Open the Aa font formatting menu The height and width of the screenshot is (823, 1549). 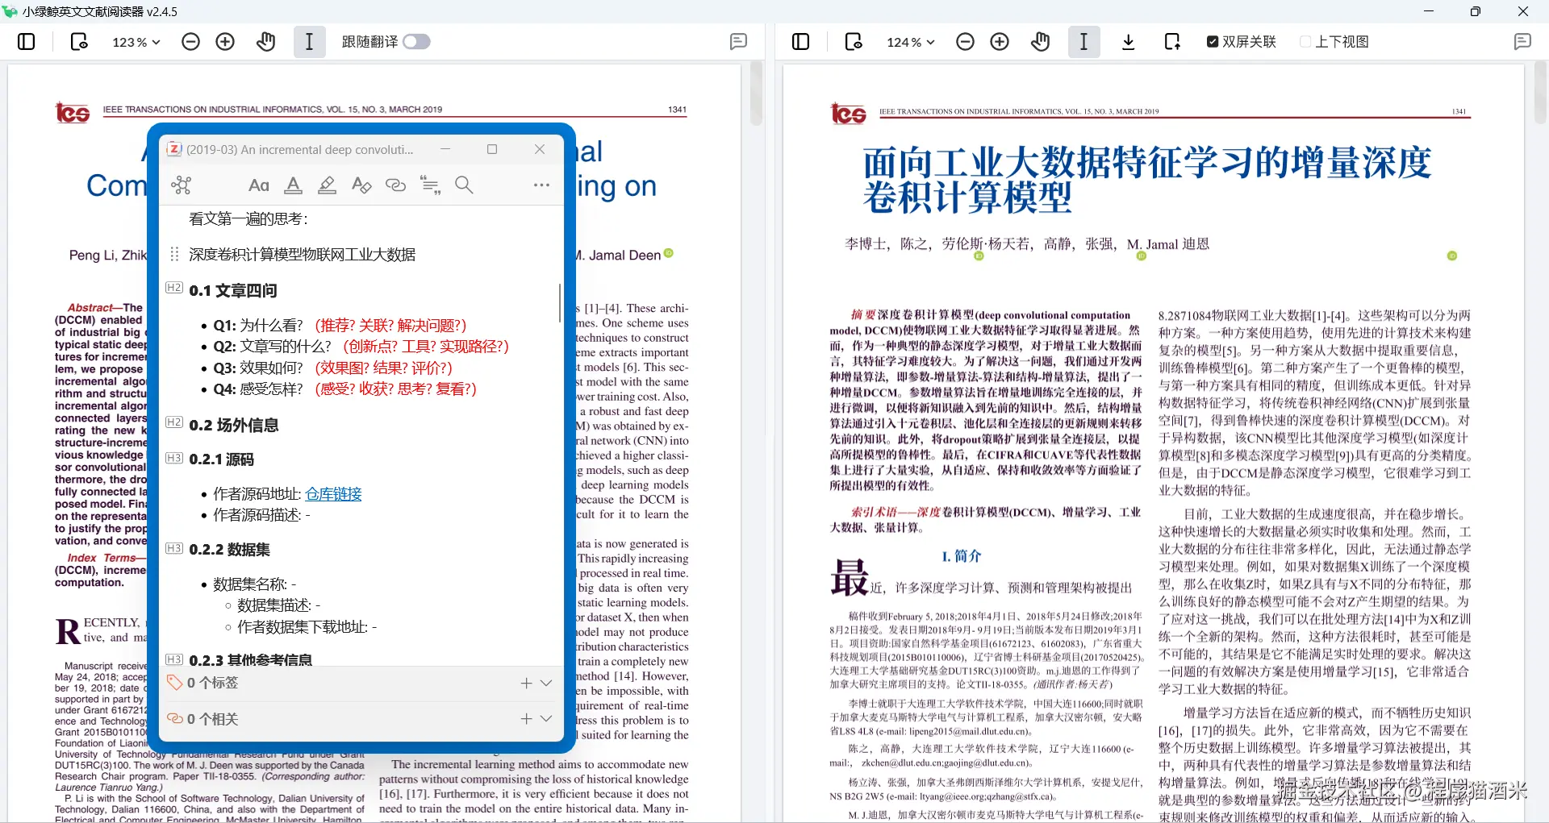click(258, 185)
